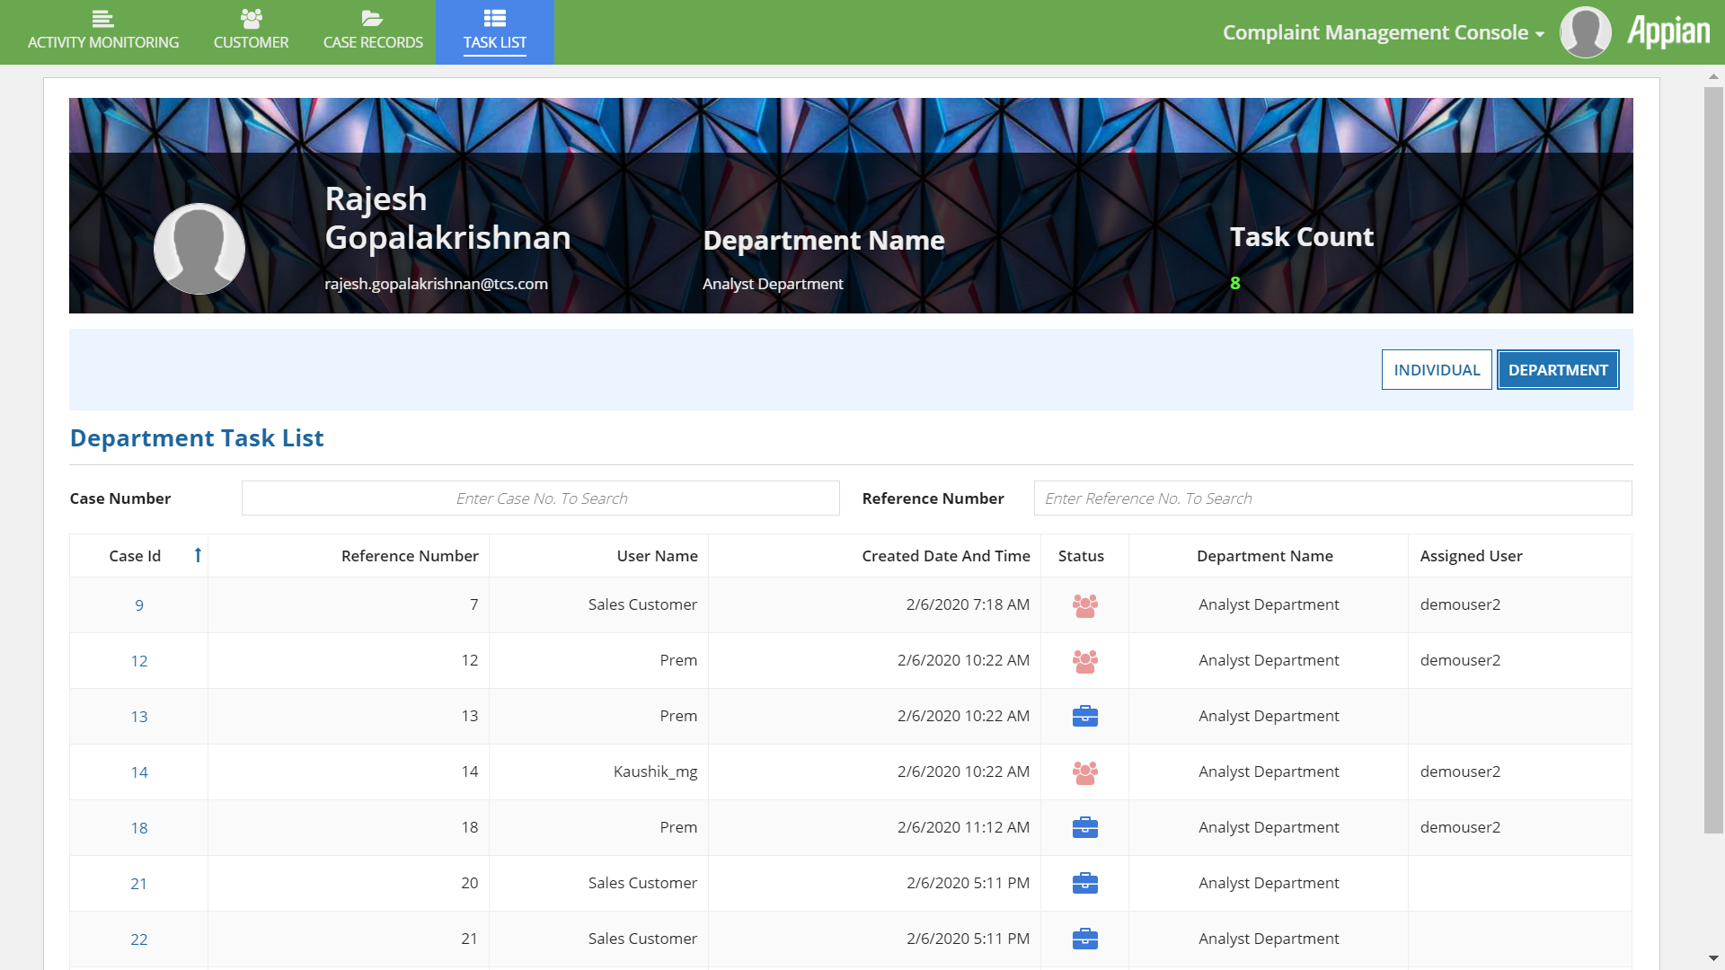The width and height of the screenshot is (1725, 970).
Task: Open the Case Records folder icon
Action: pyautogui.click(x=372, y=19)
